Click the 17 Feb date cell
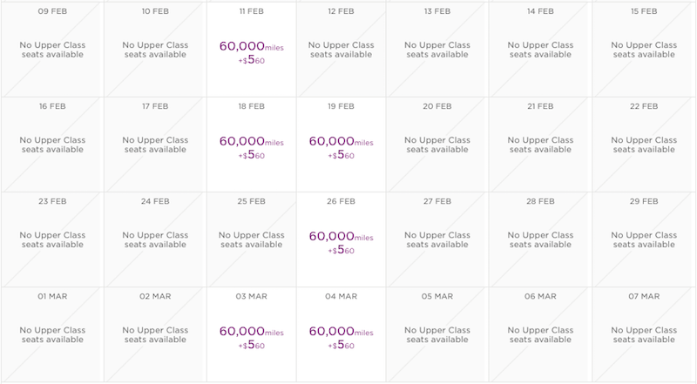The image size is (697, 384). point(155,145)
